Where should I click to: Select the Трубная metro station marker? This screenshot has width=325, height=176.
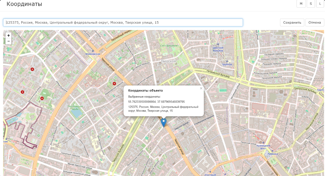[228, 61]
